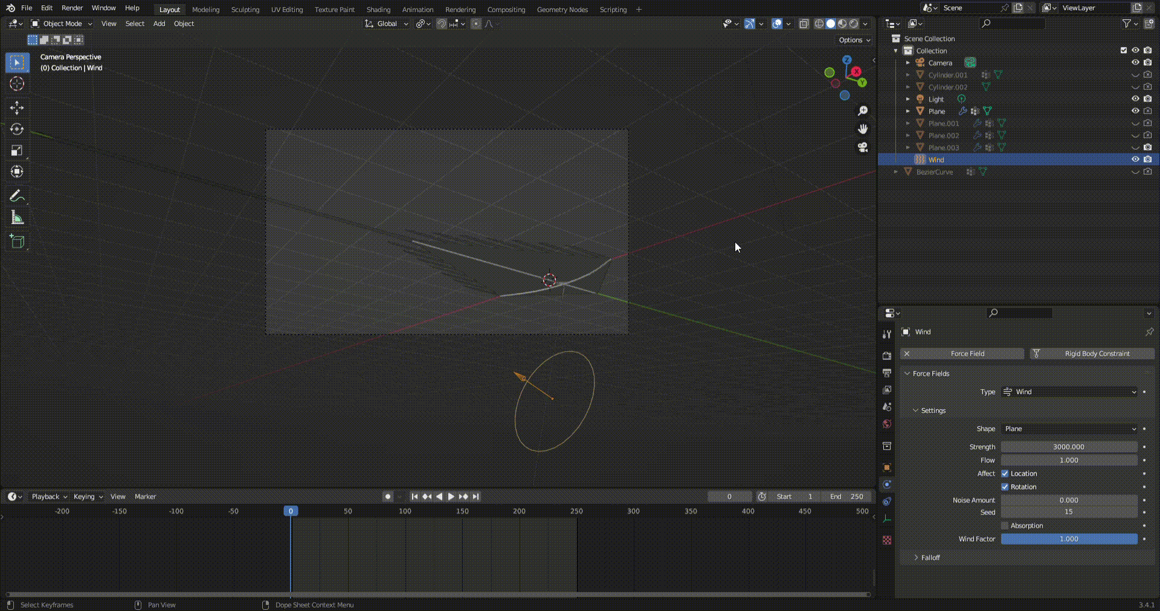Open the force field Type dropdown

[x=1069, y=392]
